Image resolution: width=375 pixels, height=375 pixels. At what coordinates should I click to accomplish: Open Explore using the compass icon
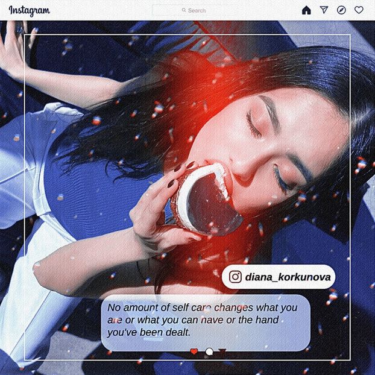341,10
